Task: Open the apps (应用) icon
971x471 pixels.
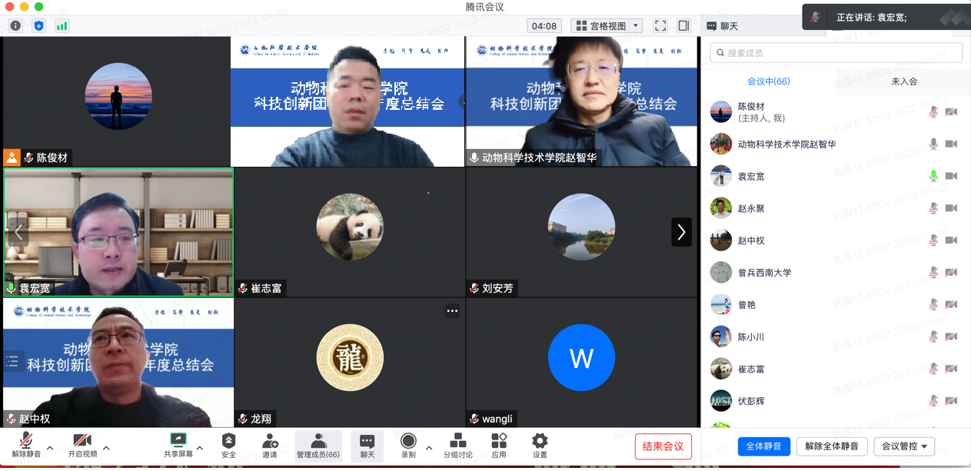Action: point(499,441)
